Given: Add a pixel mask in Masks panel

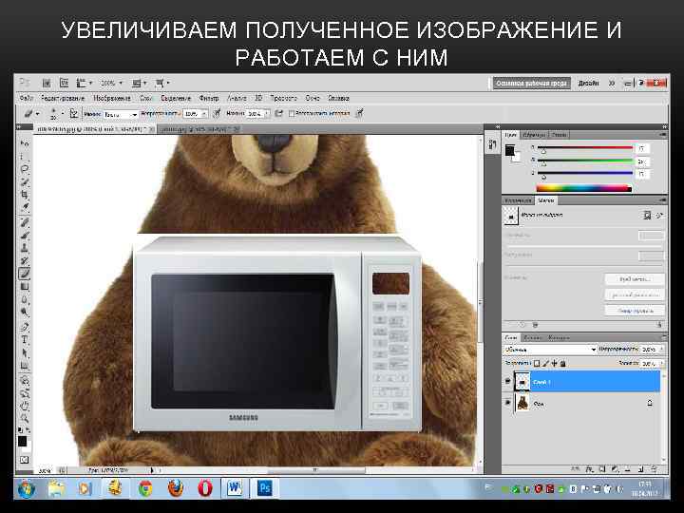Looking at the screenshot, I should pyautogui.click(x=647, y=215).
